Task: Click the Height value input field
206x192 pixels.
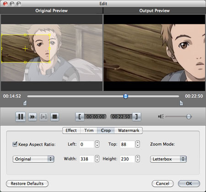Action: coord(127,159)
